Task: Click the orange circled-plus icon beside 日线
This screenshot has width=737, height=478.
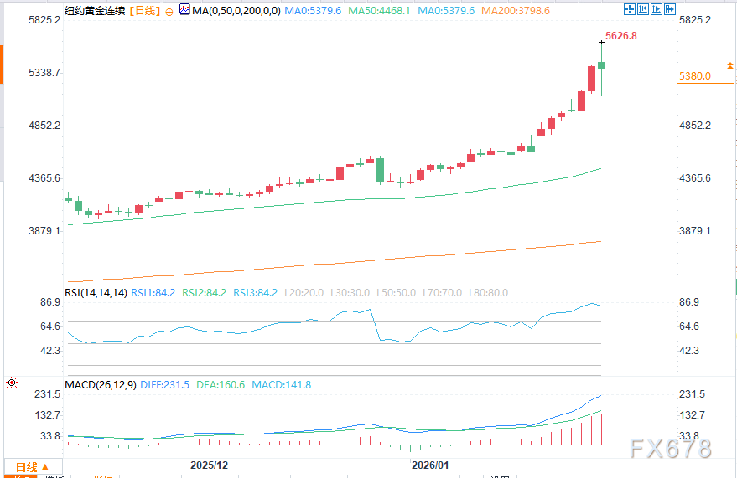Action: click(x=169, y=12)
